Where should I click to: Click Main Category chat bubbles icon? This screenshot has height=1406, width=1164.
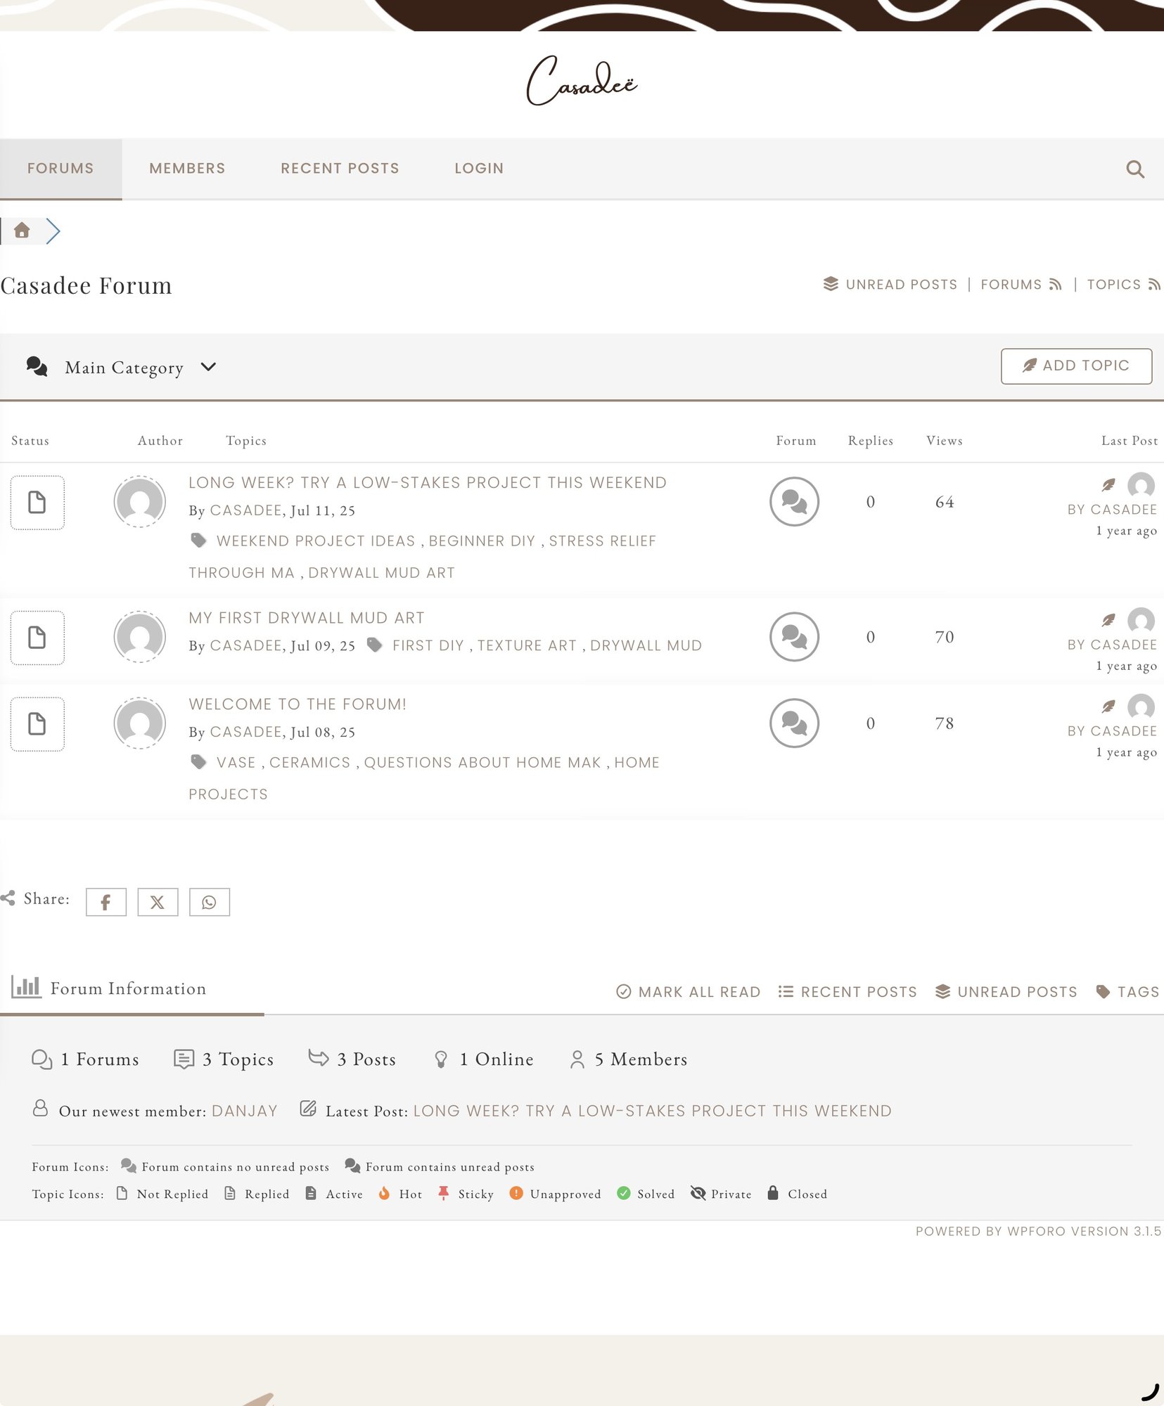point(37,367)
